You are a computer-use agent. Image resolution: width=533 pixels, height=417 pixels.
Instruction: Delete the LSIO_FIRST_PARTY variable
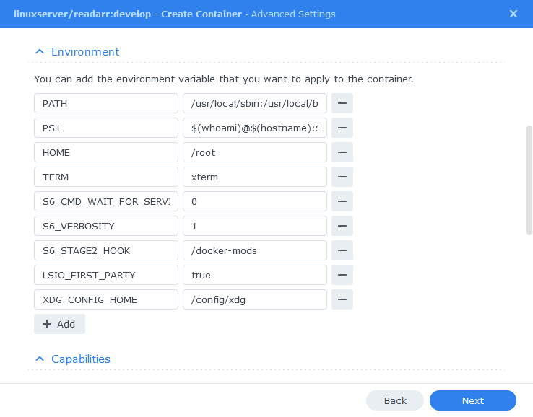pyautogui.click(x=342, y=275)
